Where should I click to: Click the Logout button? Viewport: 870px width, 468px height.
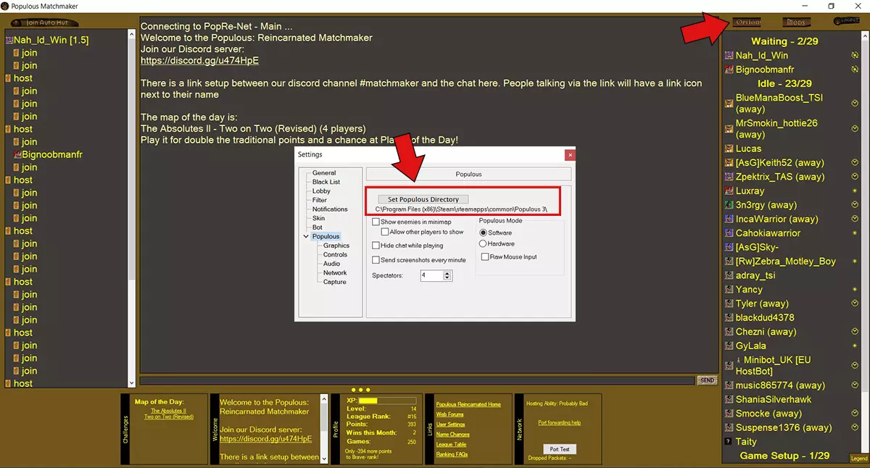pos(846,21)
